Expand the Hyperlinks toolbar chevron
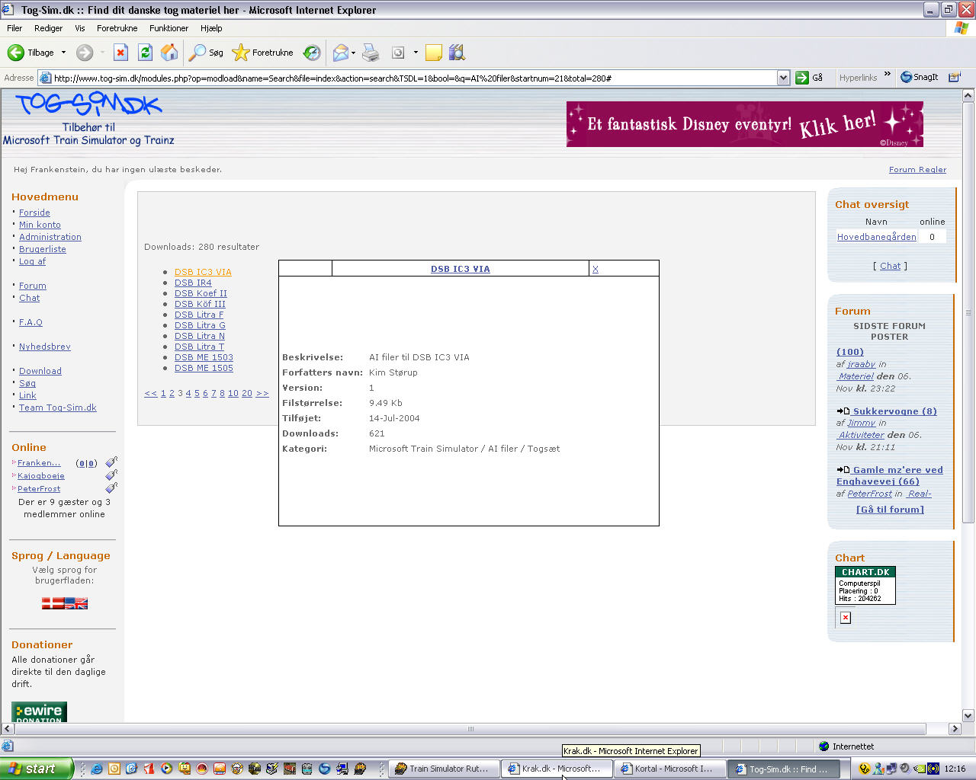 tap(888, 75)
